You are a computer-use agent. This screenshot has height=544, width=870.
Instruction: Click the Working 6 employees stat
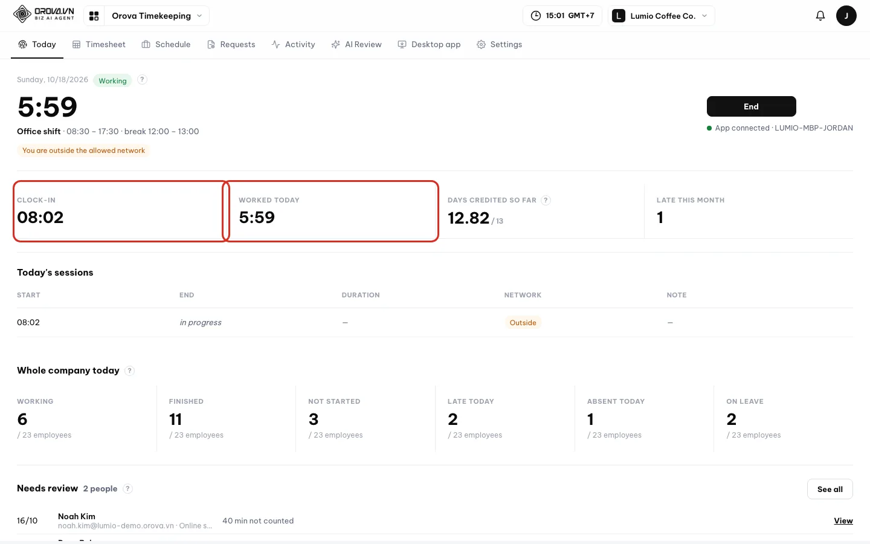[86, 418]
